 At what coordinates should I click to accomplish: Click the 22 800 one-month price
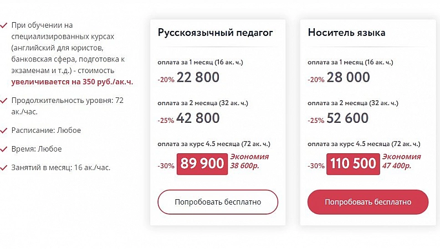click(198, 77)
